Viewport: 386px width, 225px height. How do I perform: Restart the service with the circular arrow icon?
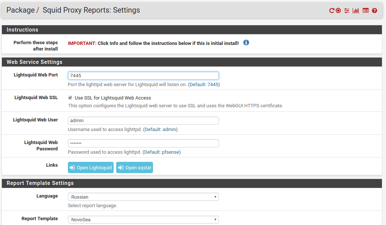[331, 11]
